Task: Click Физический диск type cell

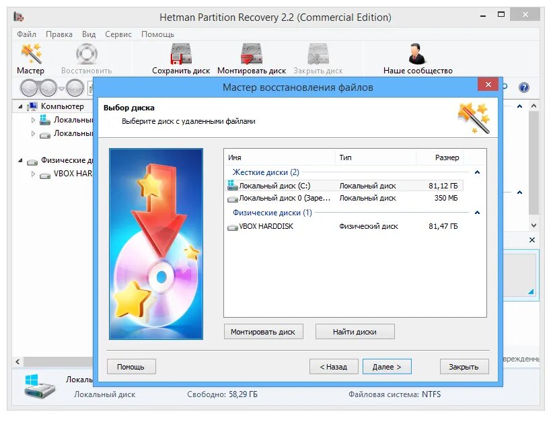Action: 368,226
